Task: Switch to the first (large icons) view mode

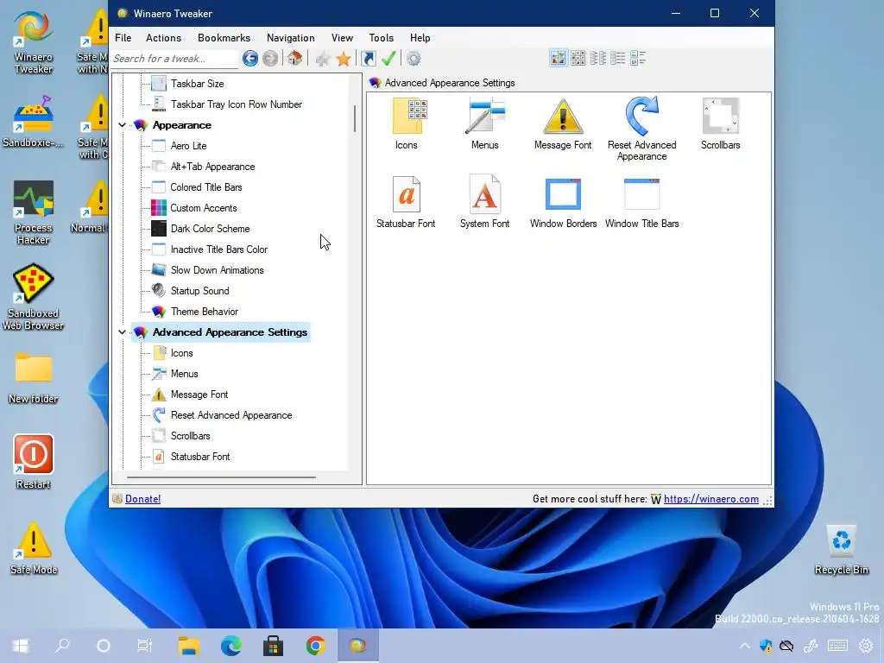Action: click(x=559, y=58)
